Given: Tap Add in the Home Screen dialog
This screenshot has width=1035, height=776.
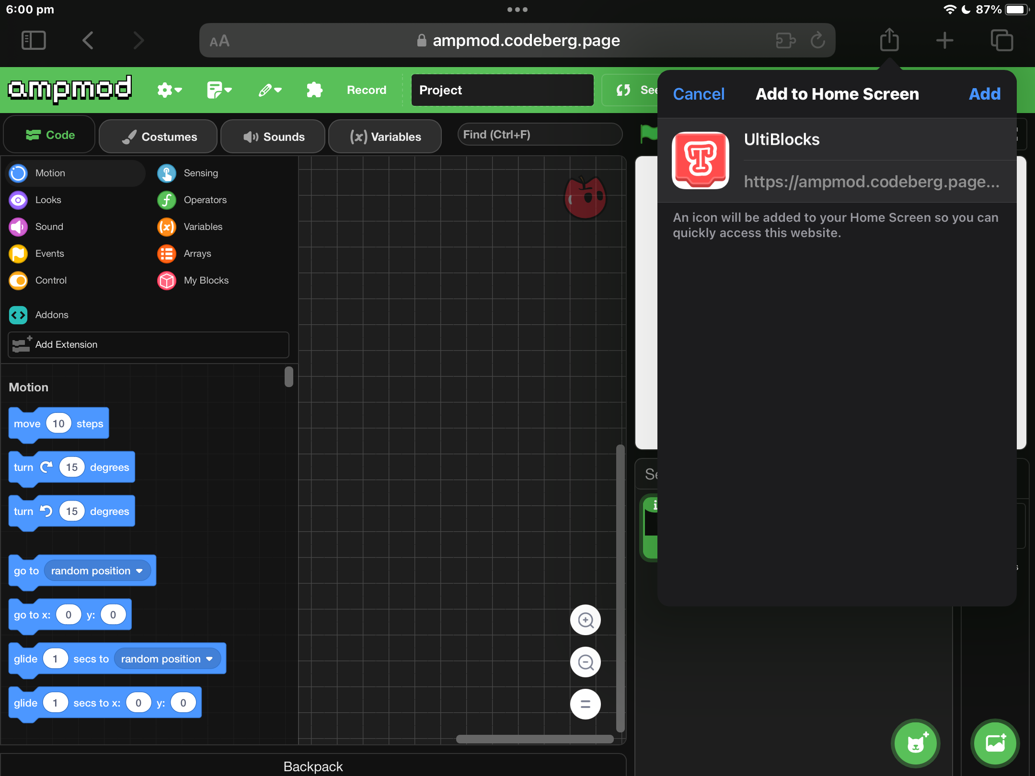Looking at the screenshot, I should point(985,94).
